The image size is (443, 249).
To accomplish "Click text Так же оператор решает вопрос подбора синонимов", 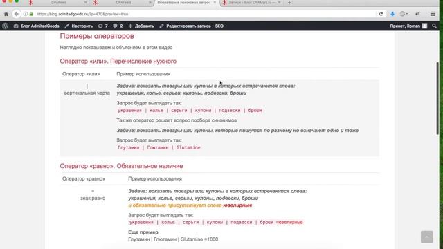I will 177,120.
